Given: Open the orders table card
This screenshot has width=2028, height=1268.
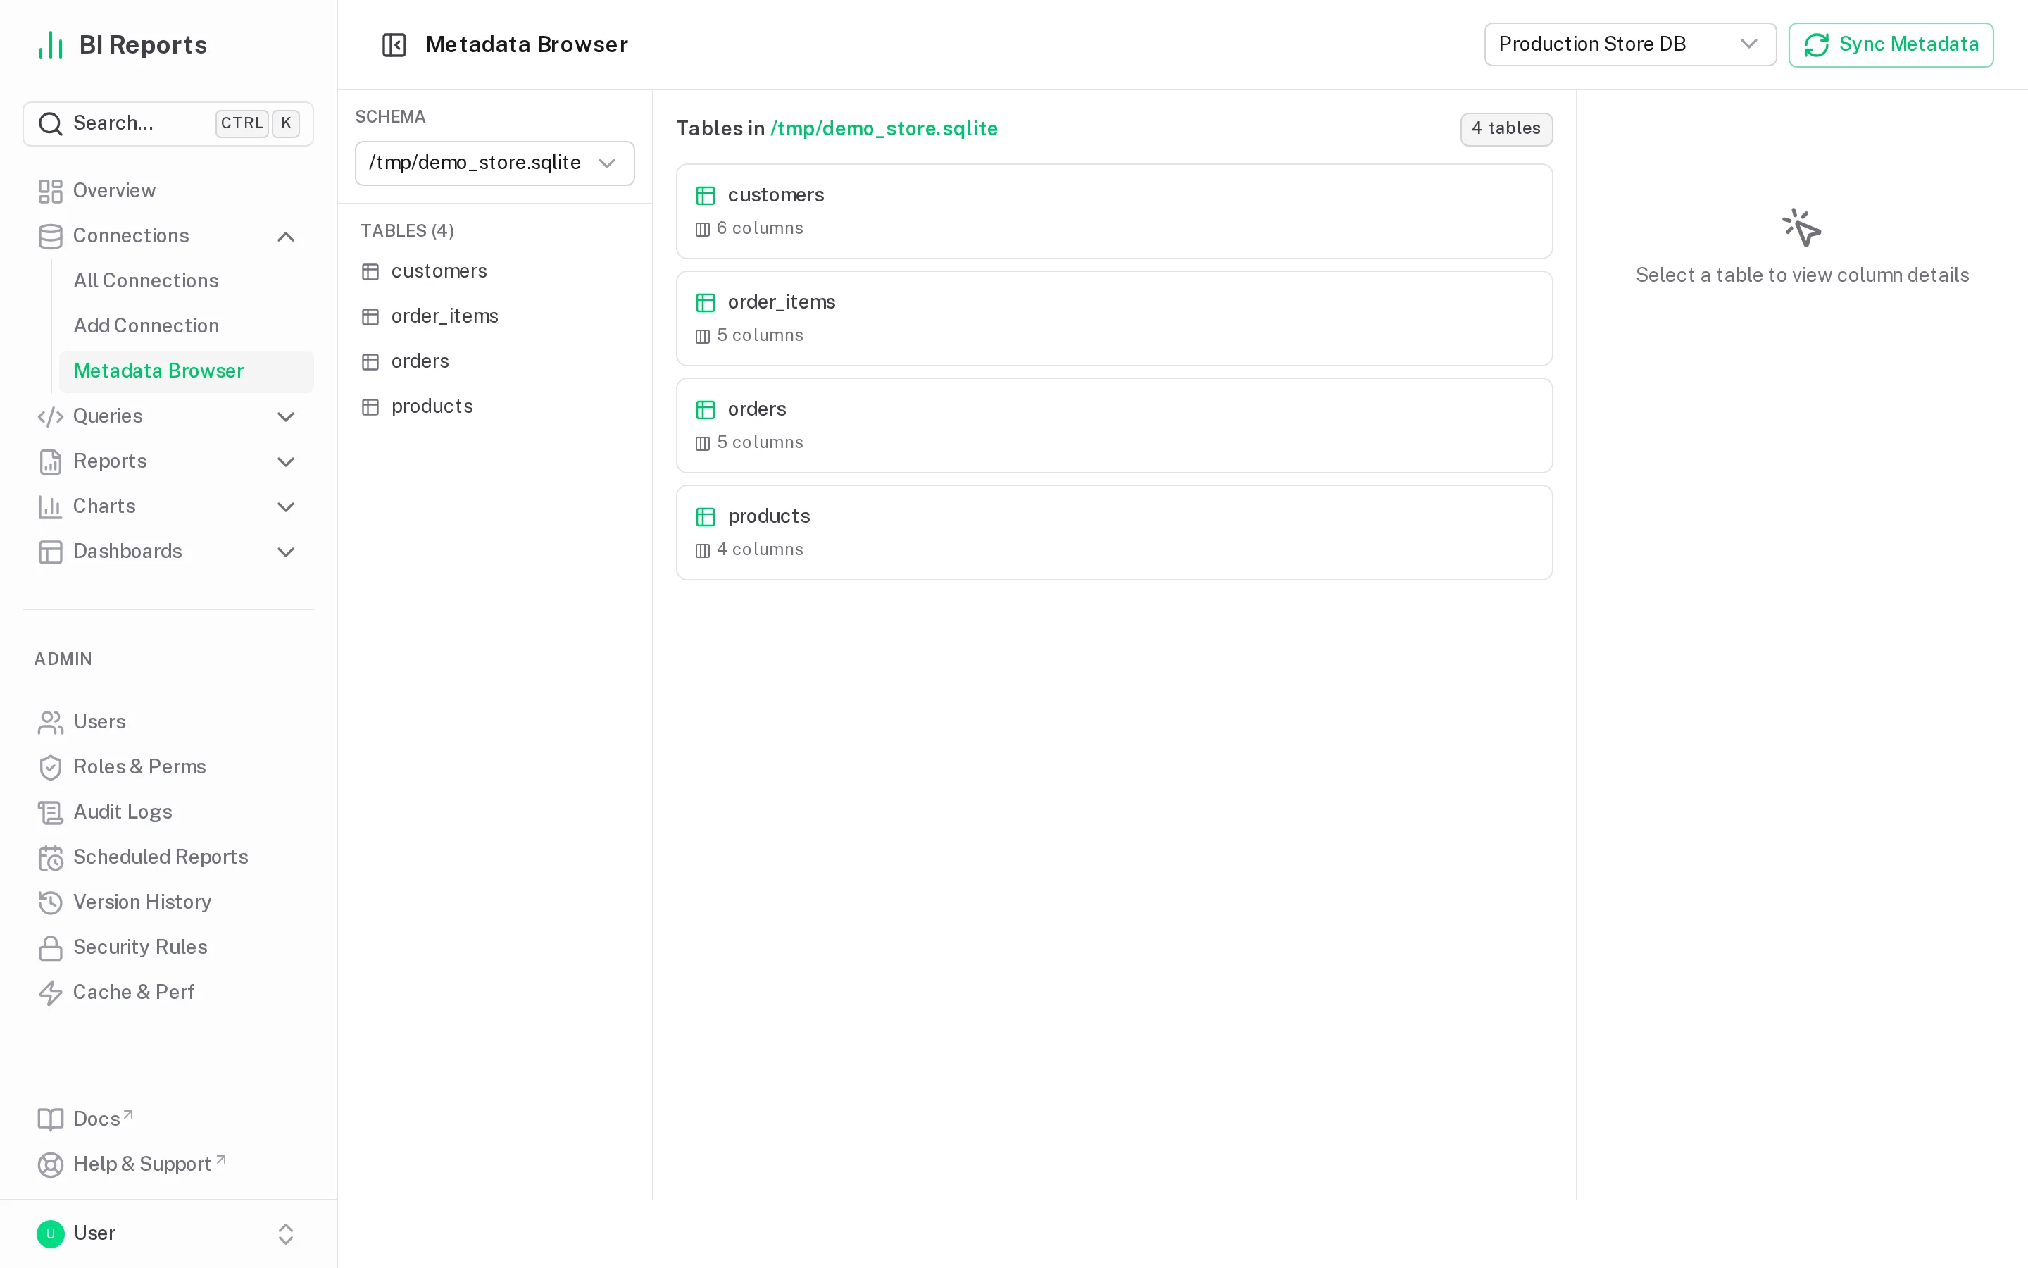Looking at the screenshot, I should [x=1114, y=426].
